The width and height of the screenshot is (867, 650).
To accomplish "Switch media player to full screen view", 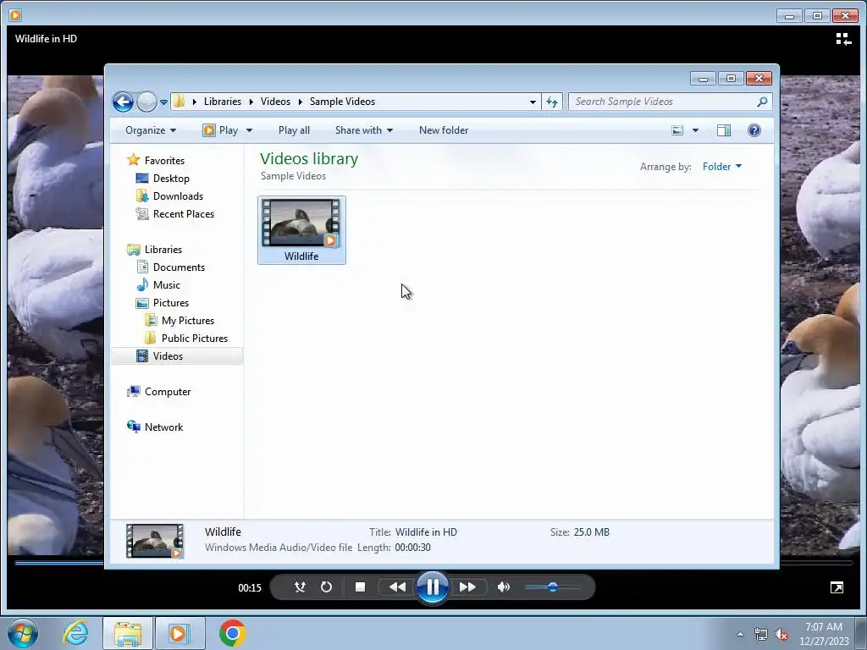I will click(837, 587).
